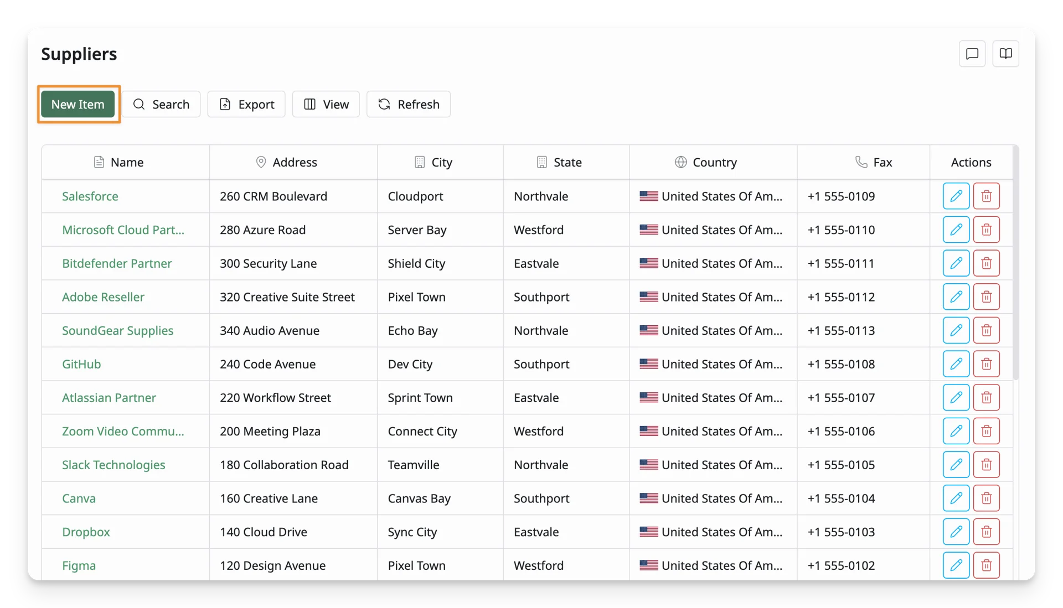The width and height of the screenshot is (1063, 608).
Task: Edit the Slack Technologies row
Action: point(956,465)
